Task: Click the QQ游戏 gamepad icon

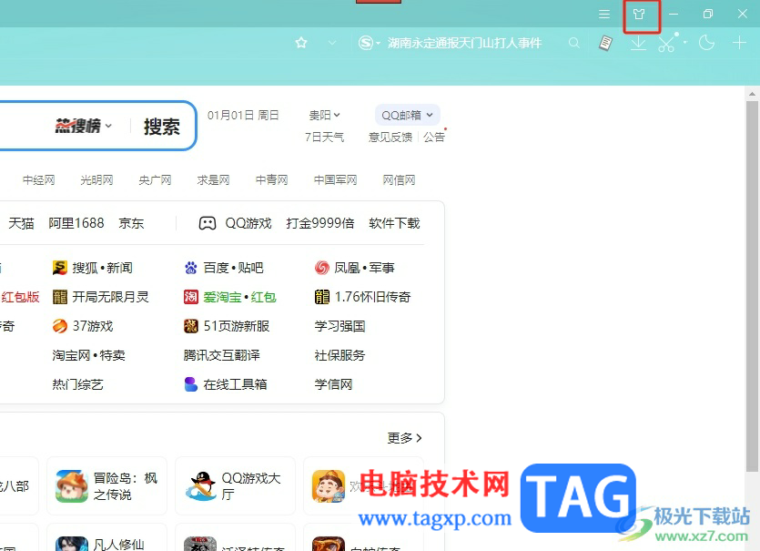Action: pyautogui.click(x=208, y=223)
